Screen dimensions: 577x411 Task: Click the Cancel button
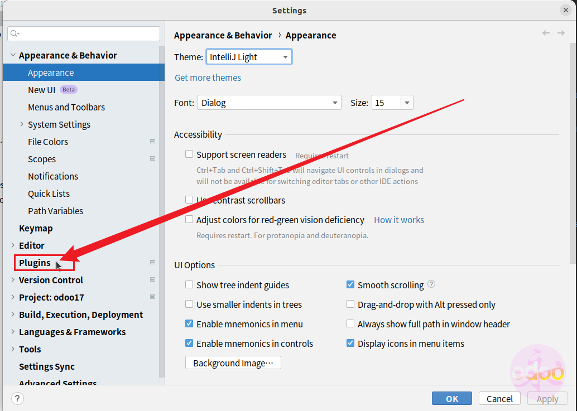[499, 399]
